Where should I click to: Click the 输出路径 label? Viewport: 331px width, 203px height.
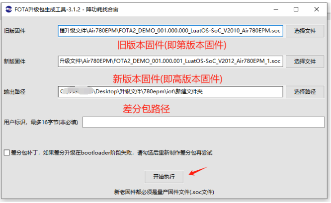14,92
